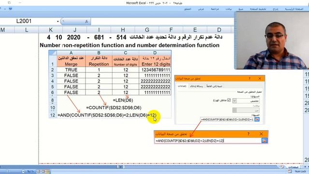Select column E header
Image resolution: width=309 pixels, height=174 pixels.
(x=195, y=30)
